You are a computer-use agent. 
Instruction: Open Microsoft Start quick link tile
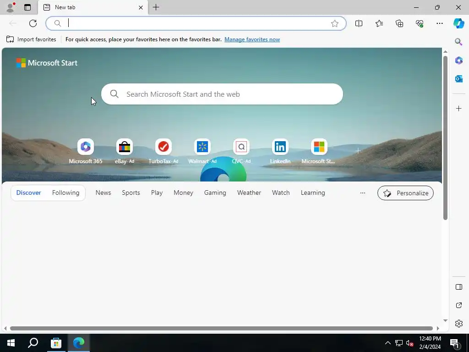point(319,151)
